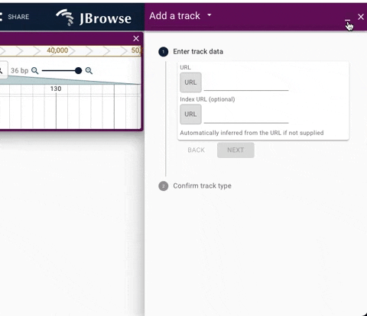The width and height of the screenshot is (367, 316).
Task: Click the BACK button
Action: point(196,150)
